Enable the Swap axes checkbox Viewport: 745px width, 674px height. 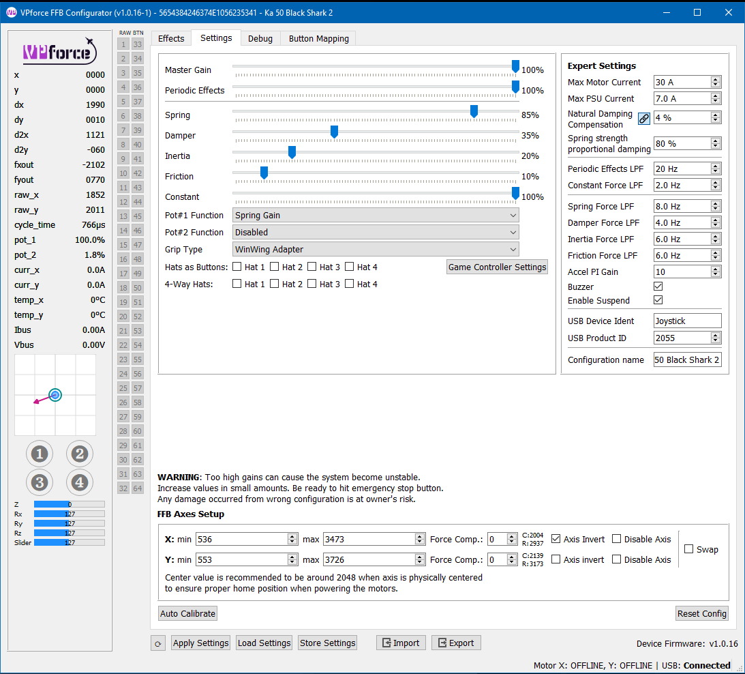688,549
